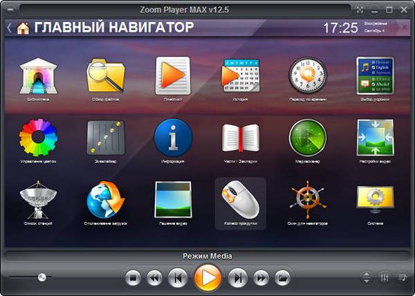This screenshot has height=296, width=415.
Task: Open the Information blue 'i' icon
Action: tap(173, 138)
